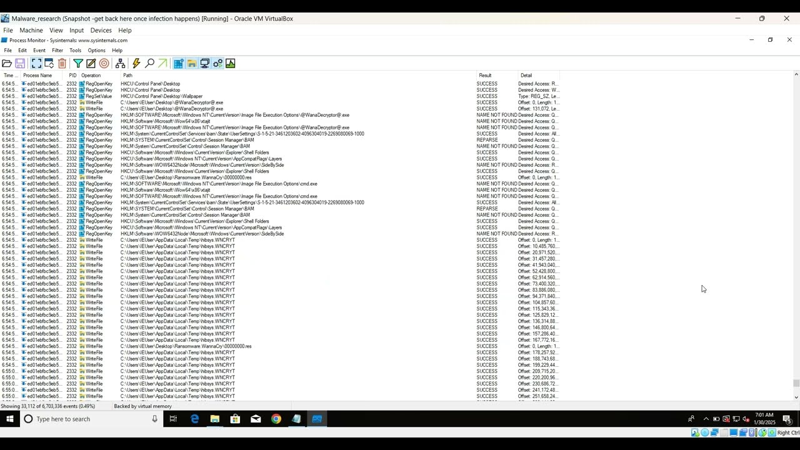Open VirtualBox Machine menu
The width and height of the screenshot is (800, 450).
[31, 30]
